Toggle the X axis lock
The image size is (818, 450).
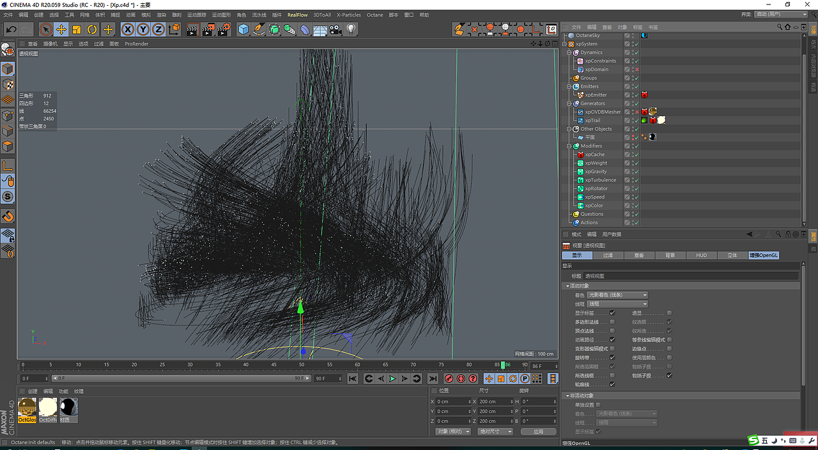(128, 29)
